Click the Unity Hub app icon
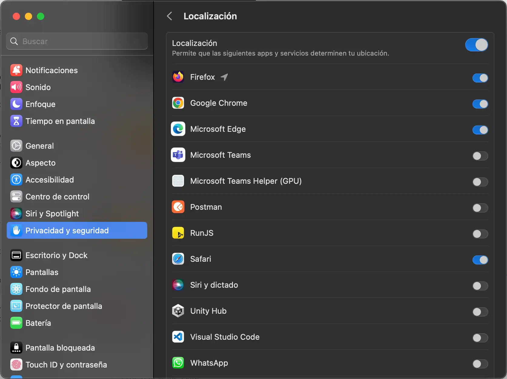The width and height of the screenshot is (507, 379). [x=178, y=311]
